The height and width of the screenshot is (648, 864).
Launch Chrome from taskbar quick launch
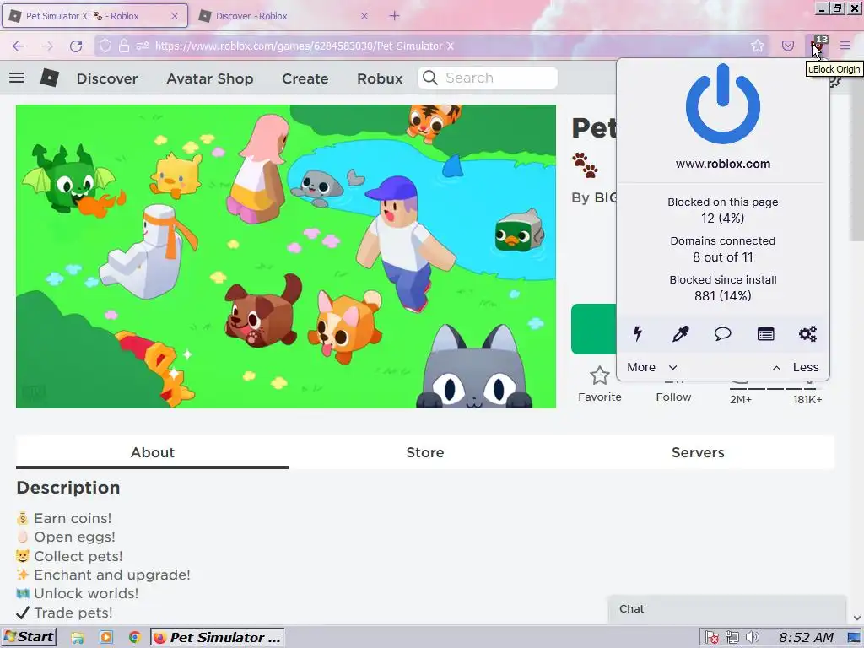click(x=134, y=638)
